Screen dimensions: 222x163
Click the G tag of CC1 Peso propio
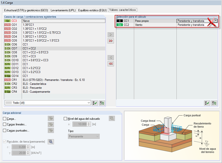click(x=120, y=21)
